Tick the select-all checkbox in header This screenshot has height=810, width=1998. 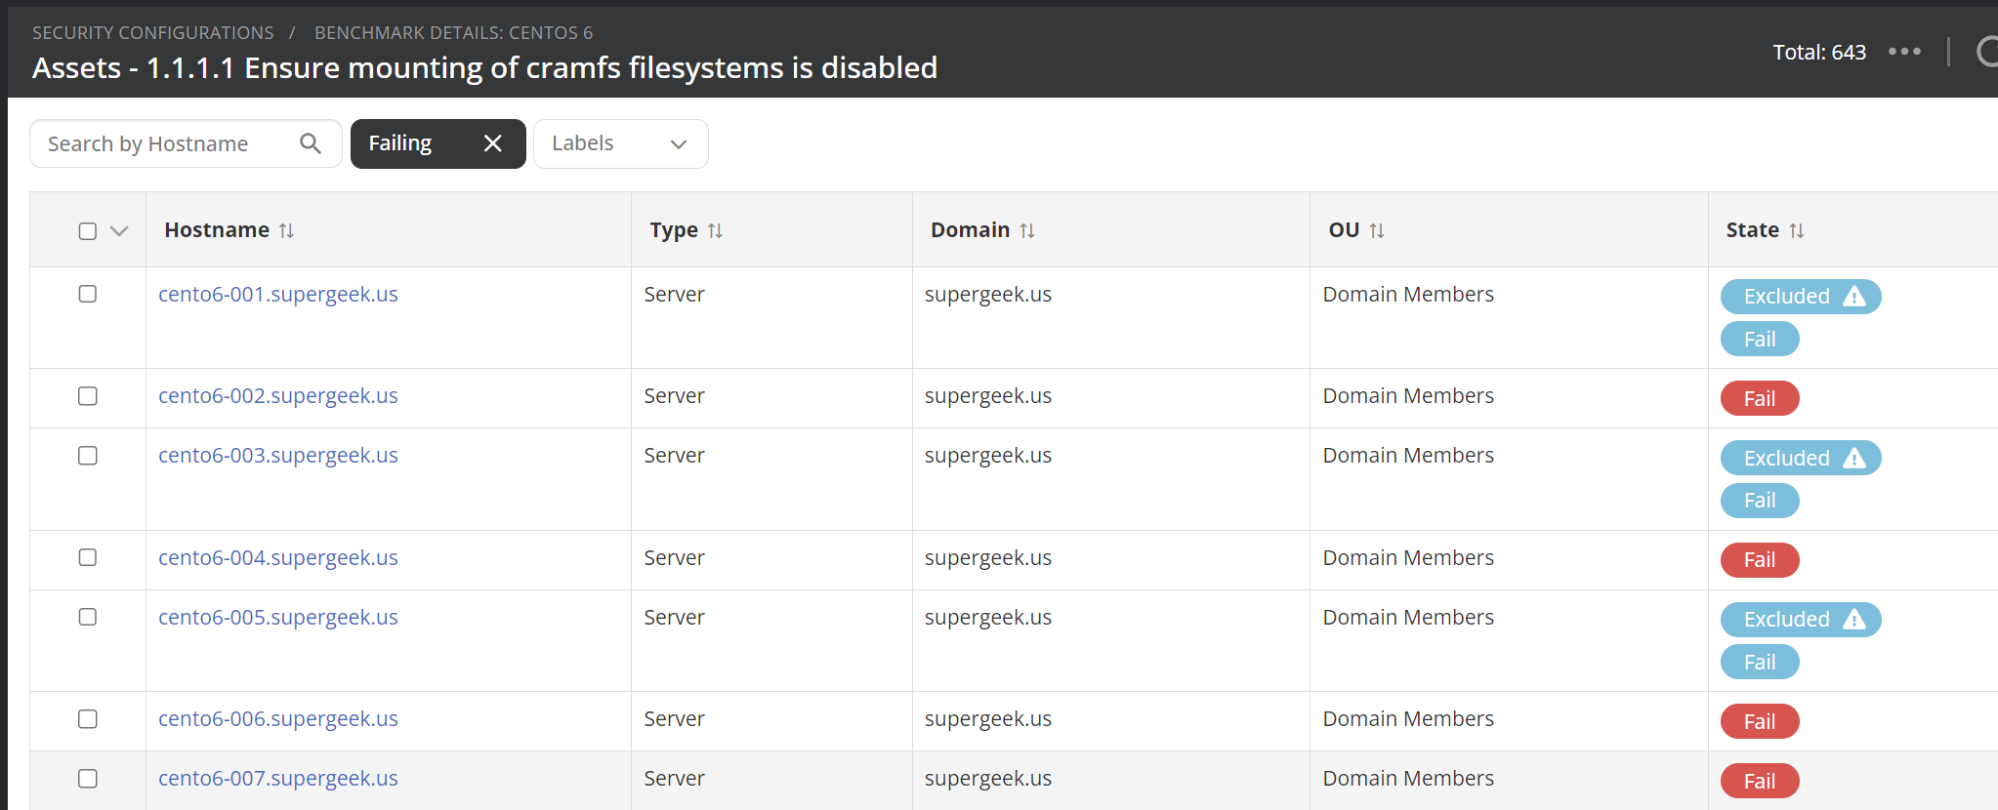[x=88, y=231]
